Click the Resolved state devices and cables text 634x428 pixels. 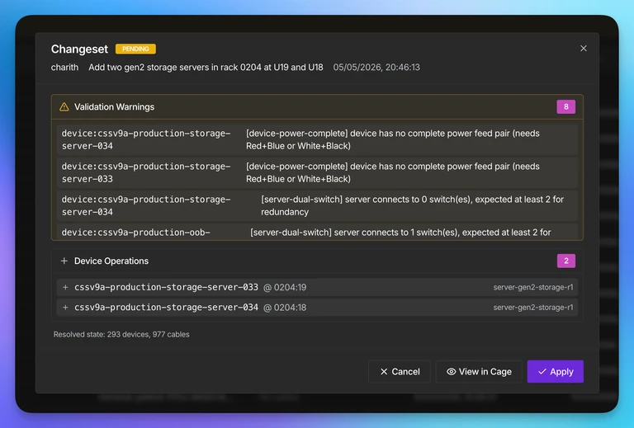121,334
